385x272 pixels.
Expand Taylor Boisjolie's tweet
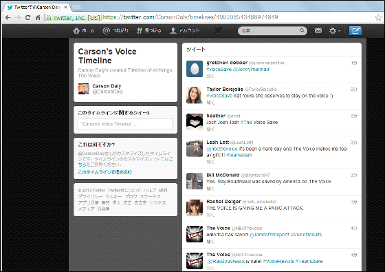(210, 103)
